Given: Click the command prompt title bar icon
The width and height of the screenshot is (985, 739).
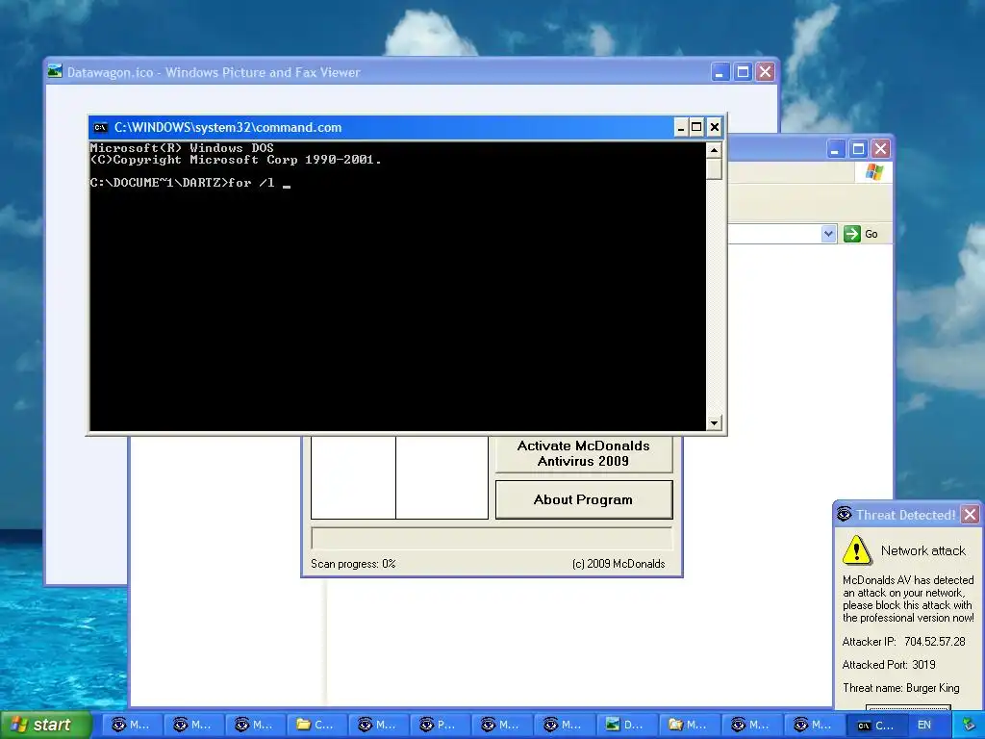Looking at the screenshot, I should [100, 128].
